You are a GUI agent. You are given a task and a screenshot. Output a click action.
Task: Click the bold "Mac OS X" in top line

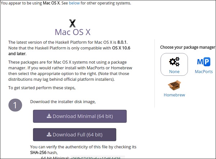click(54, 3)
